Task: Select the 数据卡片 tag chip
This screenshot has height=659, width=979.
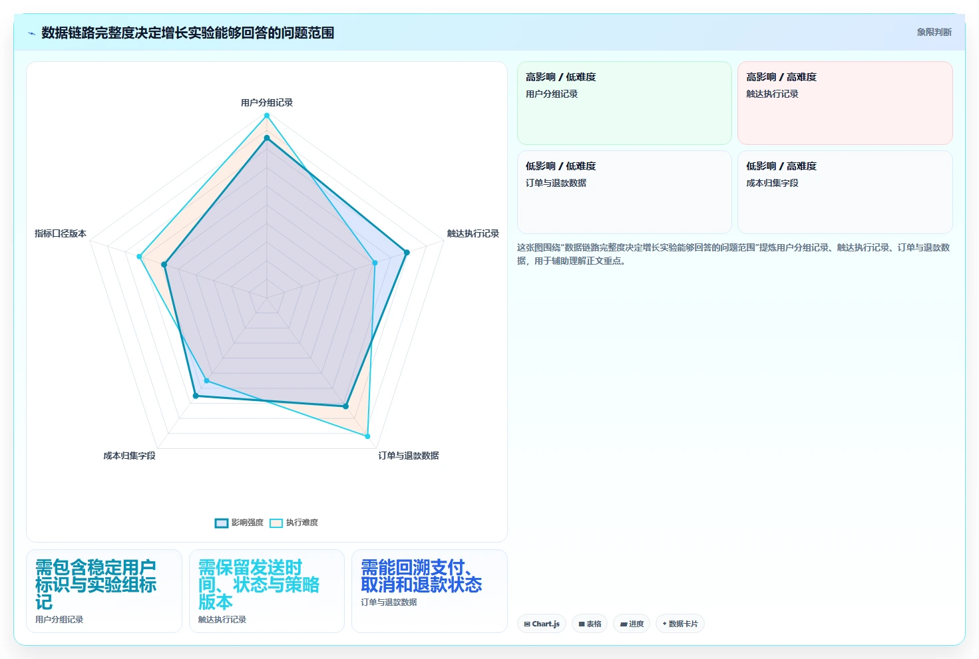Action: 680,624
